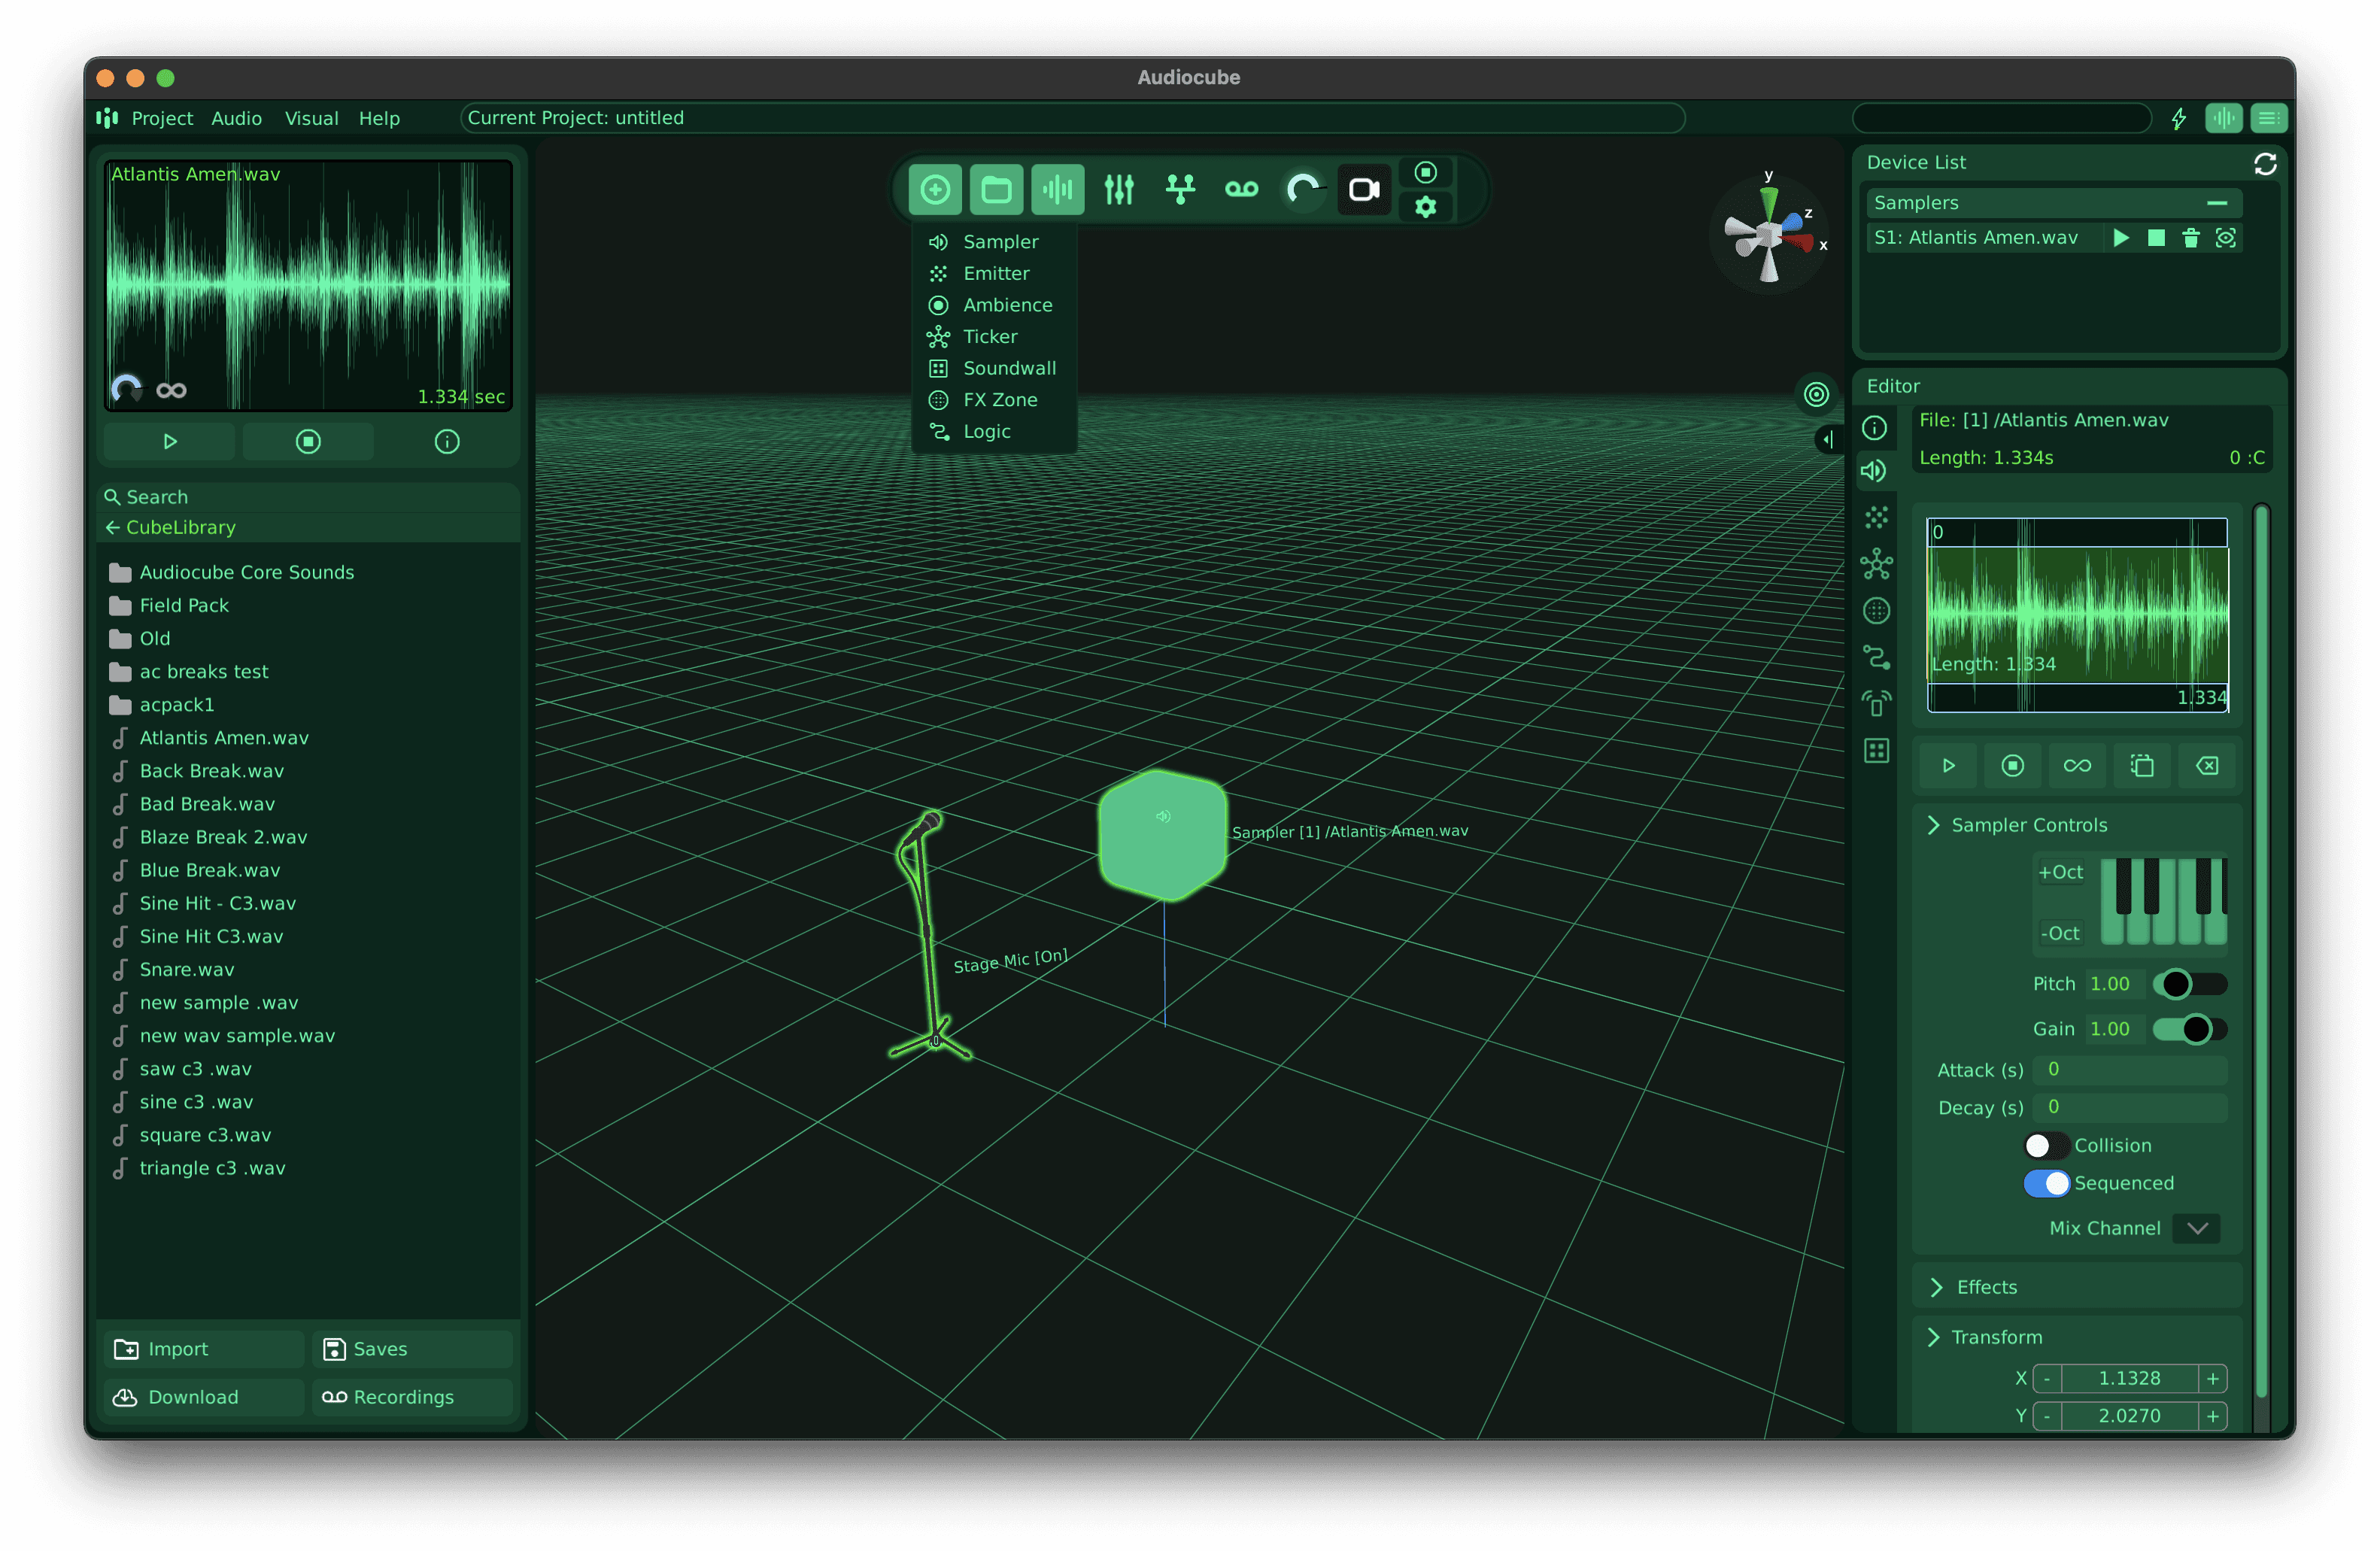
Task: Click the +Oct octave up button
Action: point(2060,872)
